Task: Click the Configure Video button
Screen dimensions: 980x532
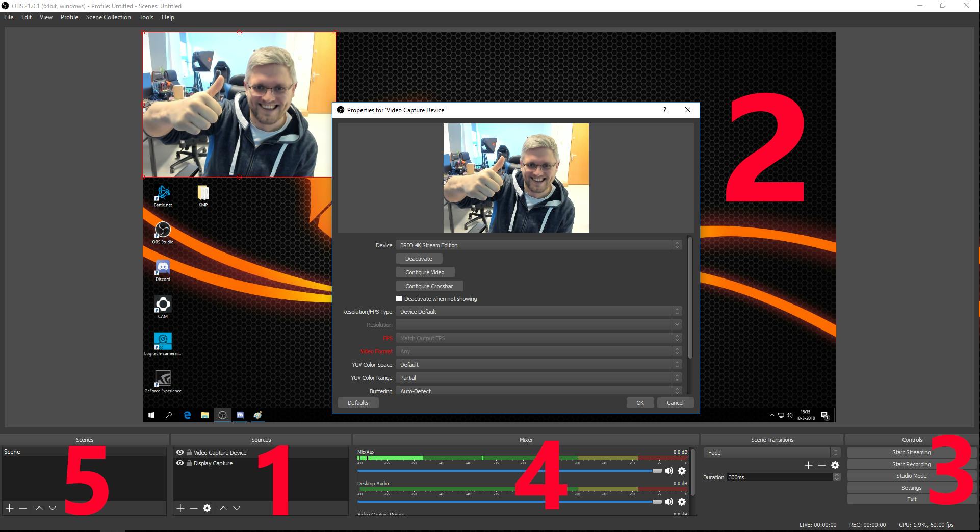Action: (x=425, y=272)
